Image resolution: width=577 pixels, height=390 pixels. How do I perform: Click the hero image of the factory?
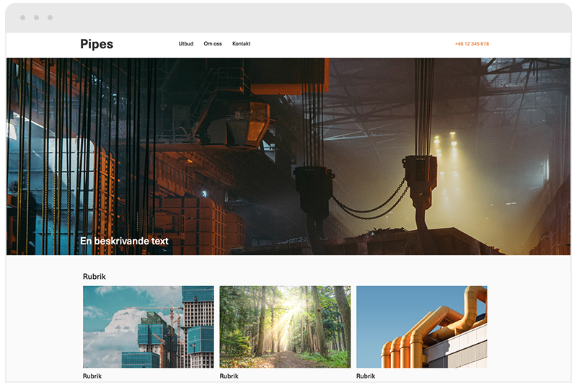(288, 156)
